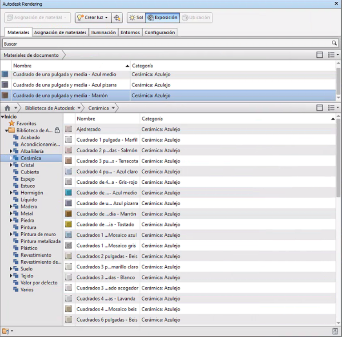Viewport: 342px width, 337px height.
Task: Click the lock icon beside Biblioteca
Action: (57, 130)
